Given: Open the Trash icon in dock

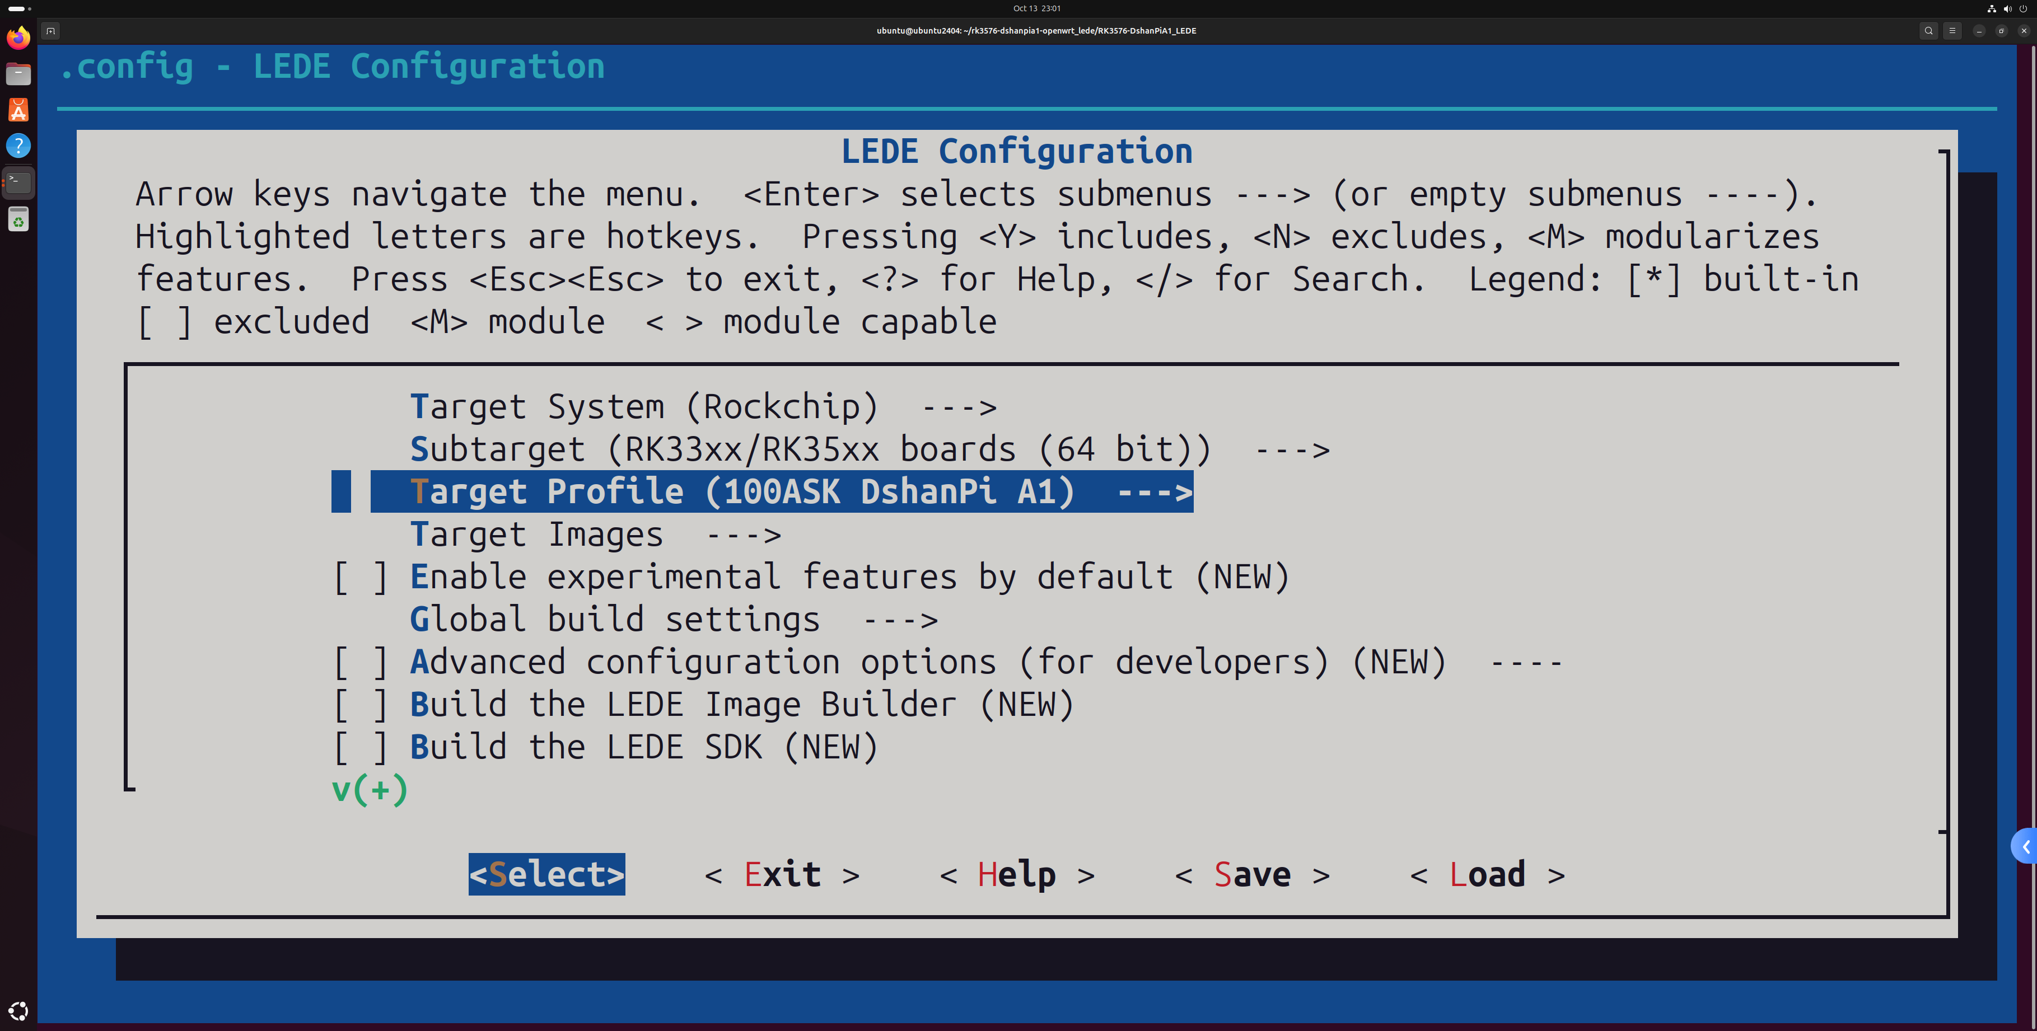Looking at the screenshot, I should pyautogui.click(x=18, y=219).
